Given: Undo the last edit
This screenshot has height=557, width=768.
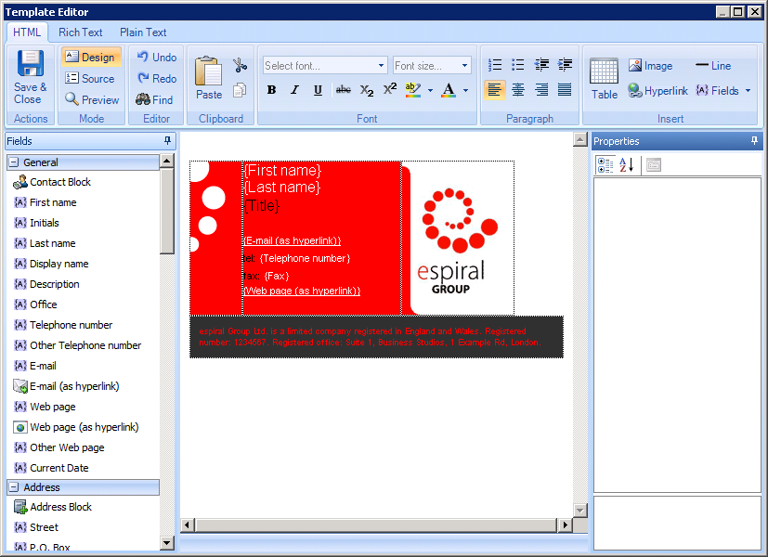Looking at the screenshot, I should (157, 58).
